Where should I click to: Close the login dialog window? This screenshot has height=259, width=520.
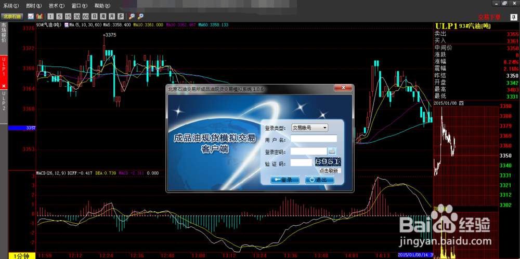coord(343,88)
